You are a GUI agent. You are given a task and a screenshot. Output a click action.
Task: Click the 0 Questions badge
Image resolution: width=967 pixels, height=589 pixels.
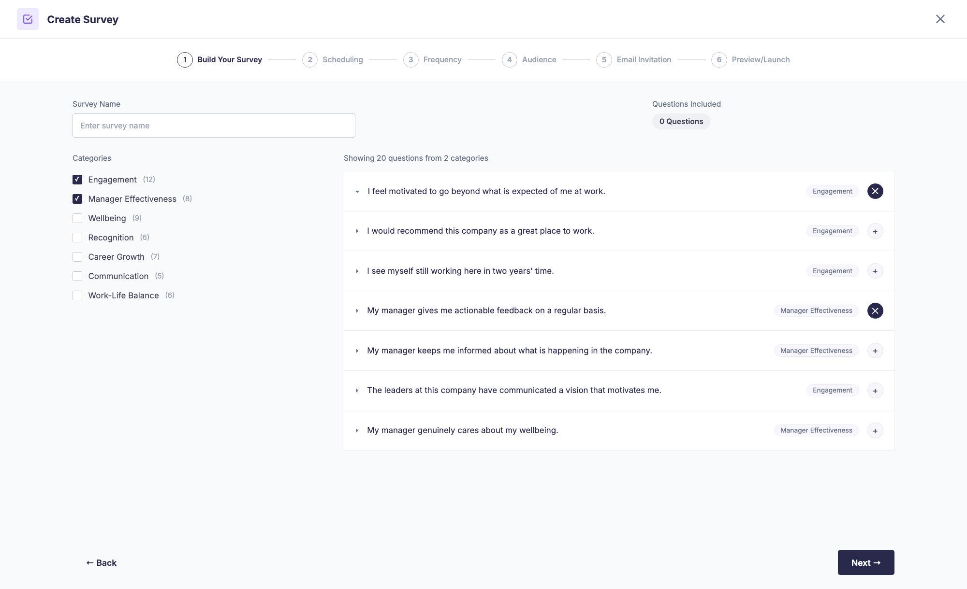click(x=681, y=122)
